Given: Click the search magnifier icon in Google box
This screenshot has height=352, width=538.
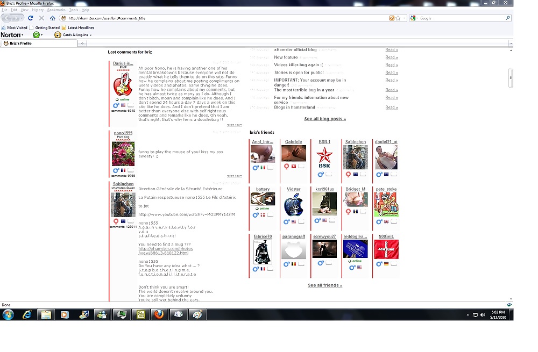Looking at the screenshot, I should [x=507, y=18].
